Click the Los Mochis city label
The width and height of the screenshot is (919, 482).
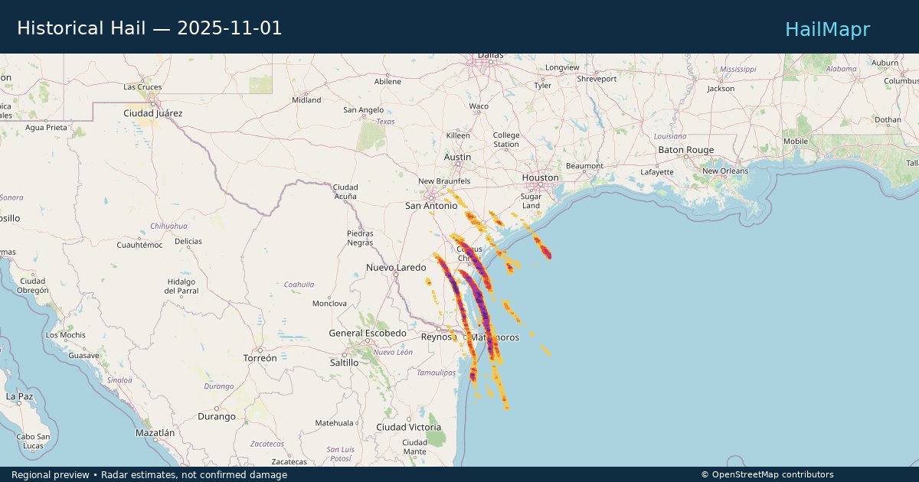(x=66, y=335)
